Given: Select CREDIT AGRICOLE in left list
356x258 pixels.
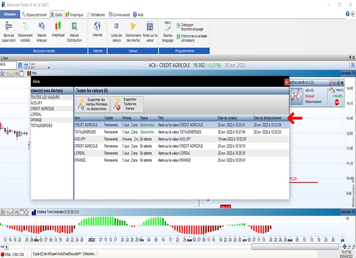Looking at the screenshot, I should pos(52,109).
